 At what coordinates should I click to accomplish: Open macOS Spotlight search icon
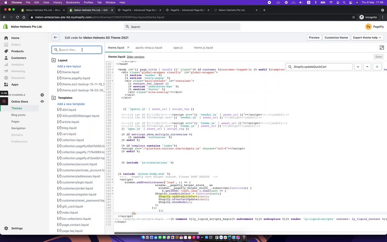point(344,2)
